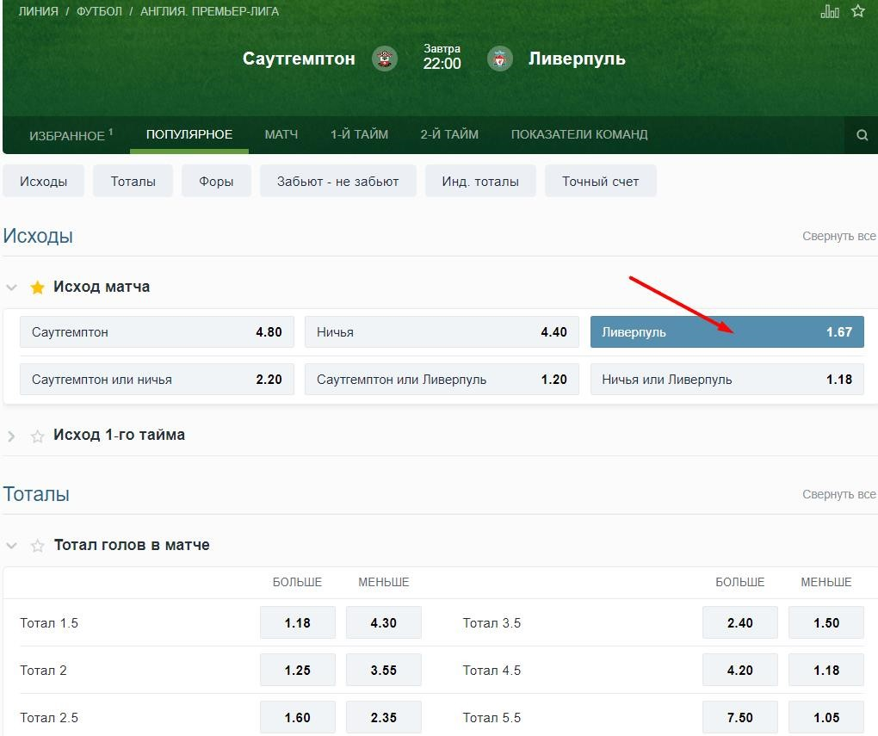The height and width of the screenshot is (736, 878).
Task: Open Футбол breadcrumb link
Action: point(99,11)
